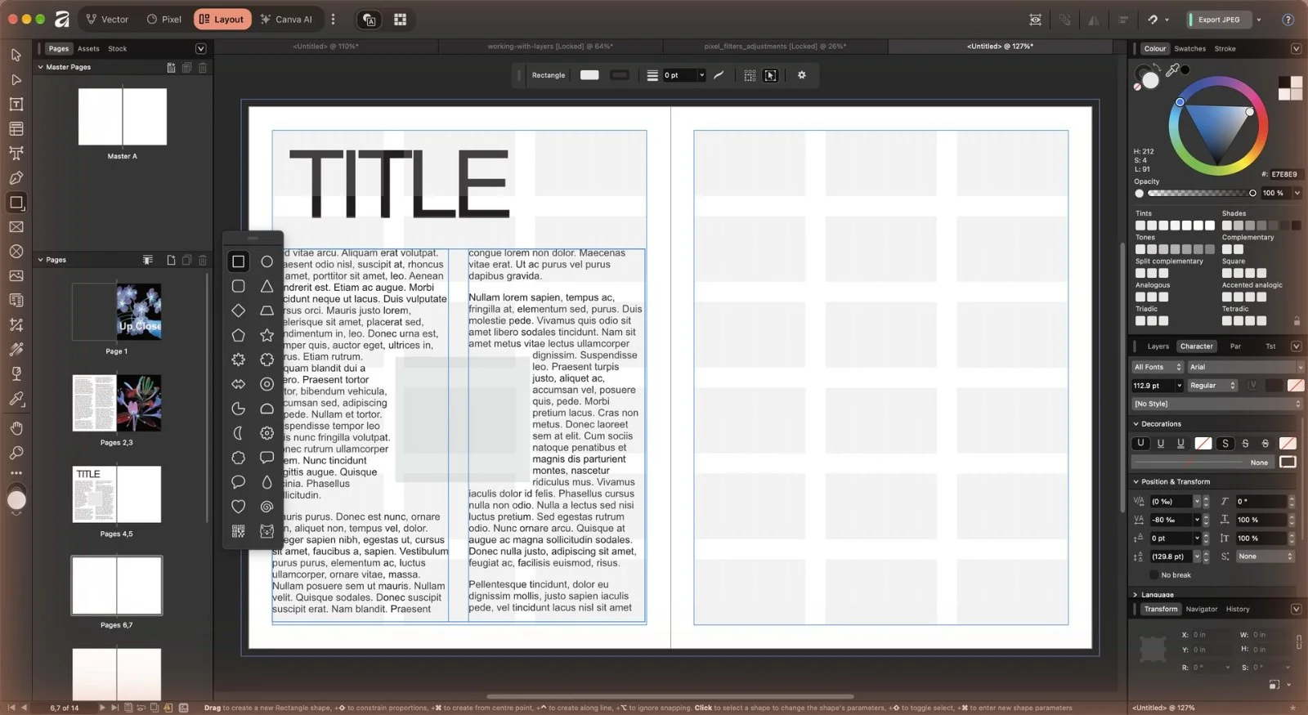Choose the QR code shape in flyout
Image resolution: width=1308 pixels, height=715 pixels.
click(x=238, y=531)
